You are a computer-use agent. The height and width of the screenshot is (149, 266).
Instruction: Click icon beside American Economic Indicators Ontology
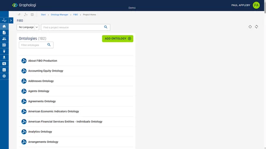pyautogui.click(x=24, y=111)
